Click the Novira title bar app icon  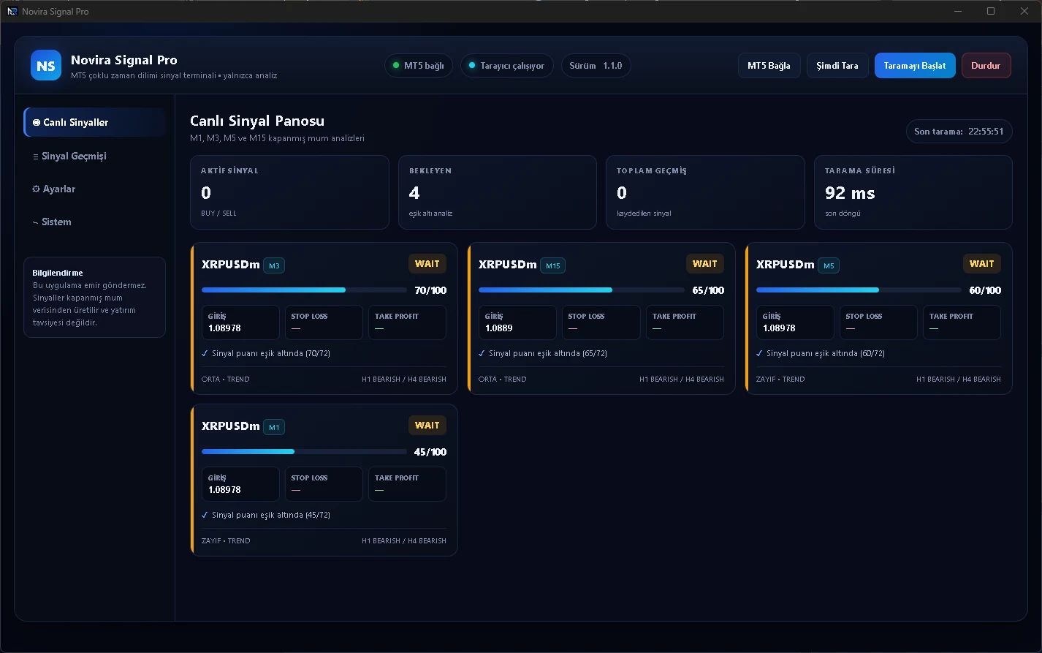pos(12,11)
